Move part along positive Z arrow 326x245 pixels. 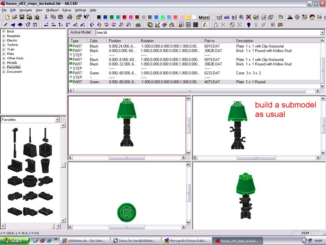point(75,25)
